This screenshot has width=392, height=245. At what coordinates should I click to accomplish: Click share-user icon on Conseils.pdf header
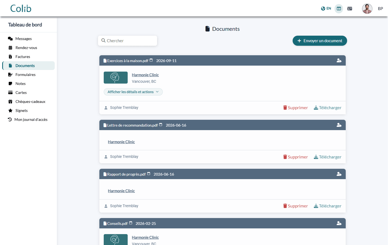pyautogui.click(x=339, y=223)
